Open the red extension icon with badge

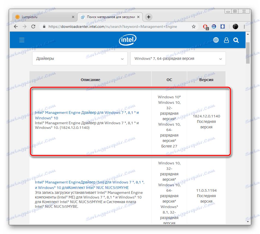coord(205,27)
